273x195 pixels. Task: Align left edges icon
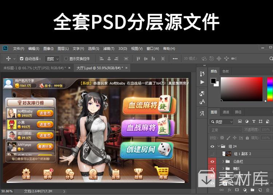coord(102,59)
